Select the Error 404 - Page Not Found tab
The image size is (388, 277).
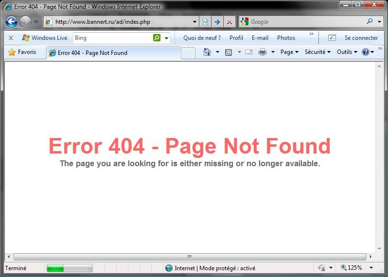(x=113, y=52)
